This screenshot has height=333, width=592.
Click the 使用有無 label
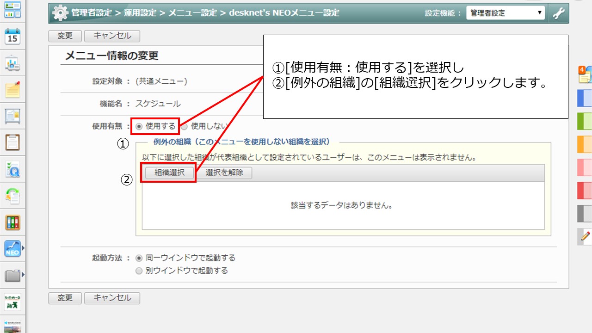pos(107,126)
